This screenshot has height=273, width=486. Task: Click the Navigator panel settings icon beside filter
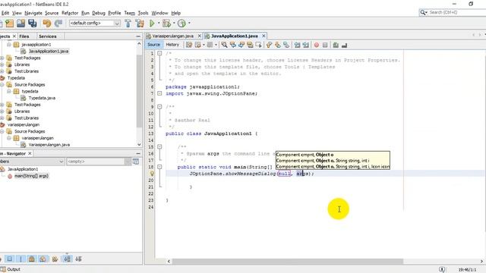(136, 162)
